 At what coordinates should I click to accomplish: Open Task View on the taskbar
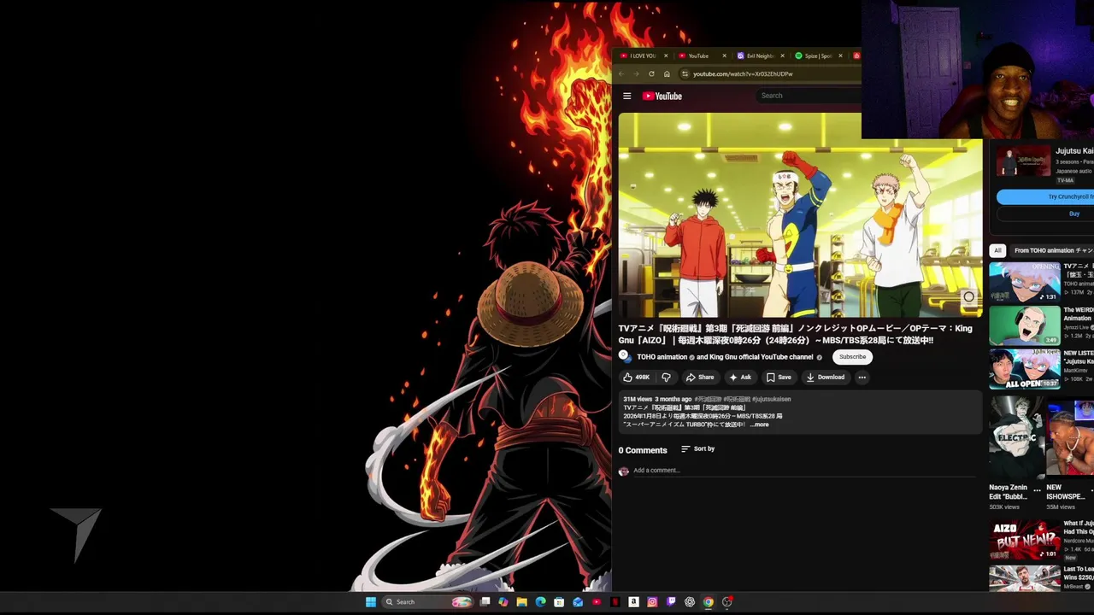click(x=485, y=602)
